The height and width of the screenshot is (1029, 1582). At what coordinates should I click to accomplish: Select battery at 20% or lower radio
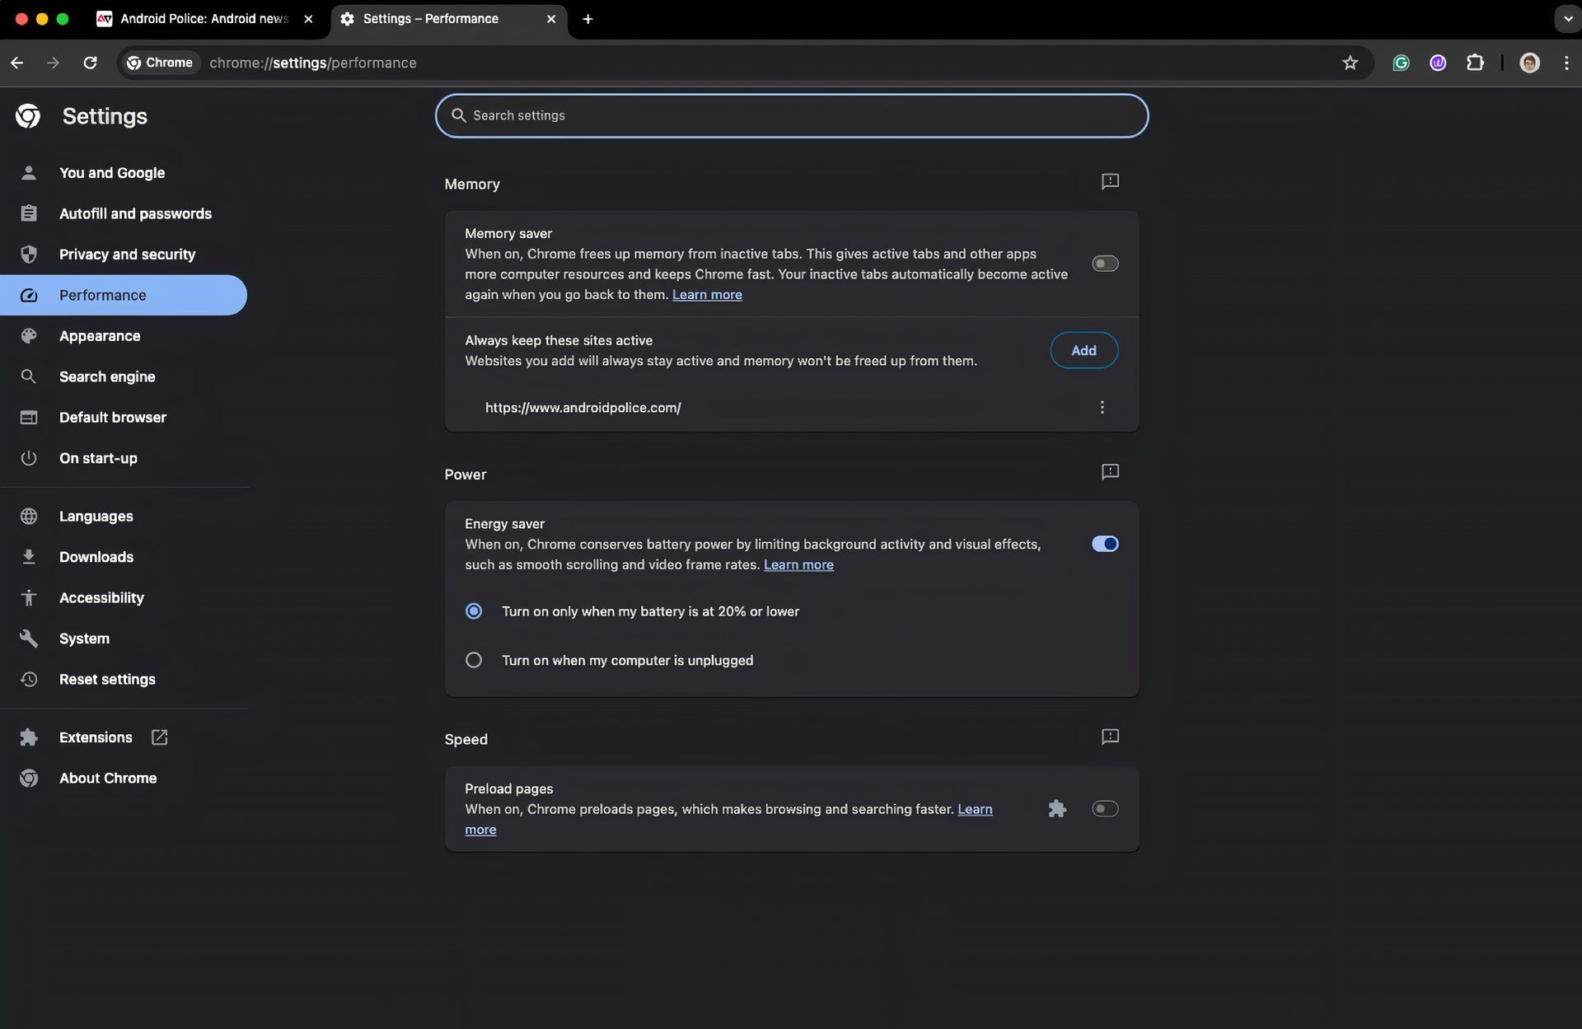pos(473,610)
